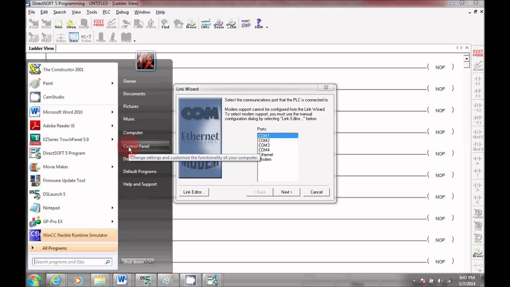Open the Opts options toolbar icon

click(x=206, y=24)
